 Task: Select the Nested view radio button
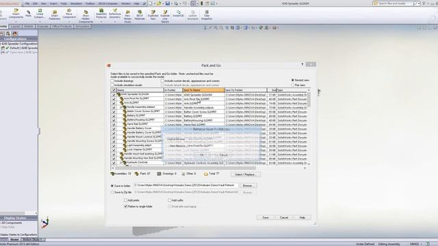pyautogui.click(x=293, y=80)
